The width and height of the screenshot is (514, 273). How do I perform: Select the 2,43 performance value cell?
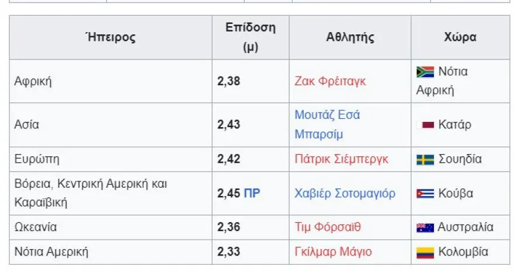[x=228, y=125]
